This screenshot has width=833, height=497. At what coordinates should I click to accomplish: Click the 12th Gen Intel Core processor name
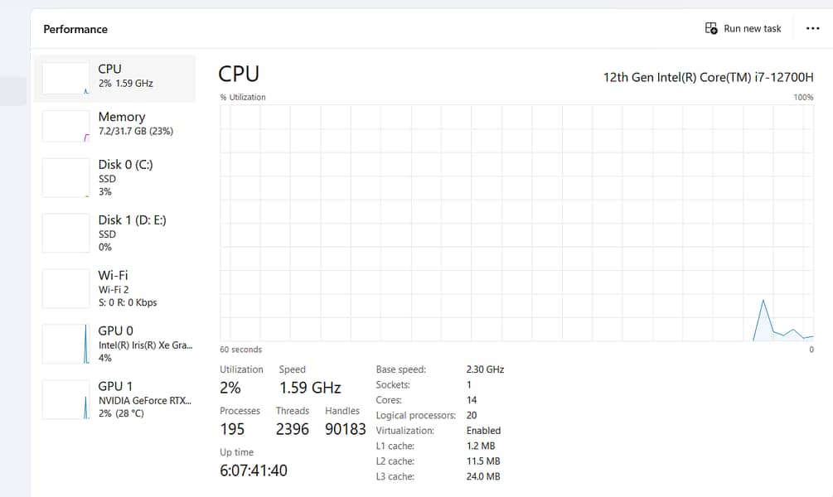708,77
